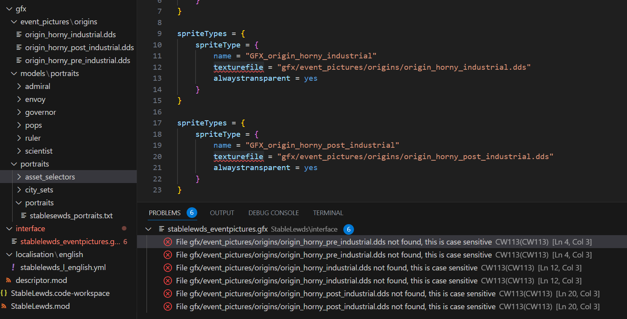Click StableLewds.mod feed icon
The width and height of the screenshot is (627, 319).
click(4, 306)
